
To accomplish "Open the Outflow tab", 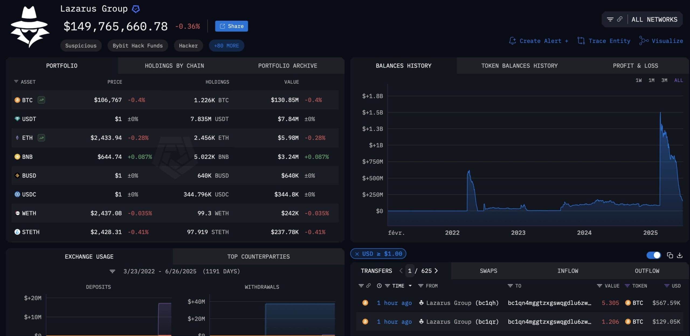I will pyautogui.click(x=647, y=271).
